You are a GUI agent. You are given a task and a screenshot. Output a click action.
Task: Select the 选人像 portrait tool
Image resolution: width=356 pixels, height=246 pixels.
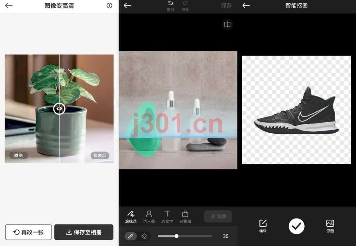(x=149, y=217)
